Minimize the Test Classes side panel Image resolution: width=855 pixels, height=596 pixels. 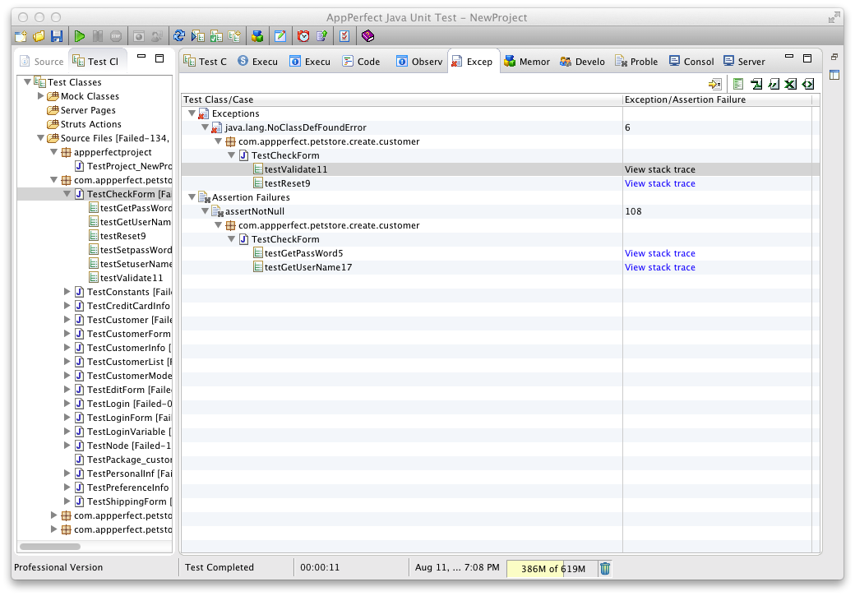(141, 56)
